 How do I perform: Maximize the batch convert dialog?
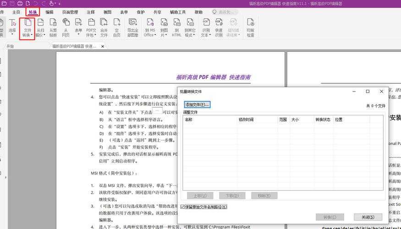pyautogui.click(x=368, y=92)
